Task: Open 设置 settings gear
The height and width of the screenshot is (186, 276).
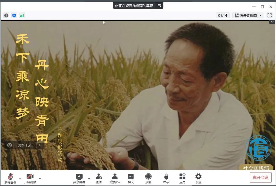Action: coord(198,178)
